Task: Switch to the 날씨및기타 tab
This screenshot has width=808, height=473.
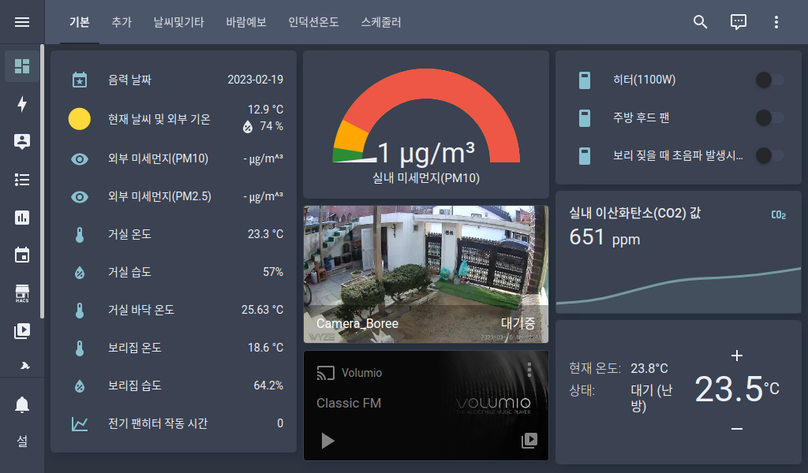Action: [179, 22]
